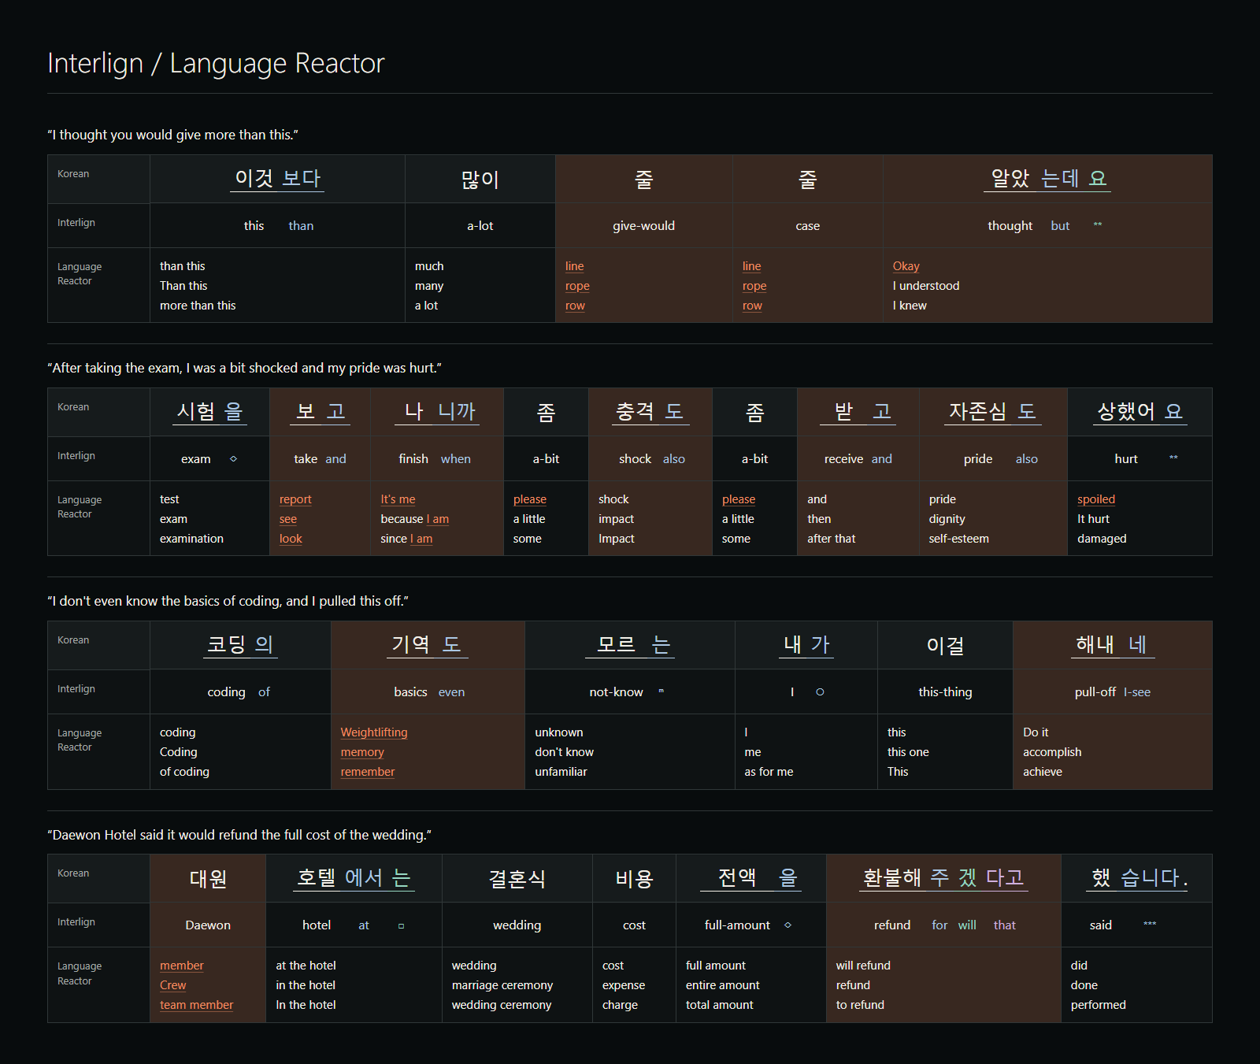Select Korean phrase 환불해 주 겠 다고

pyautogui.click(x=943, y=878)
